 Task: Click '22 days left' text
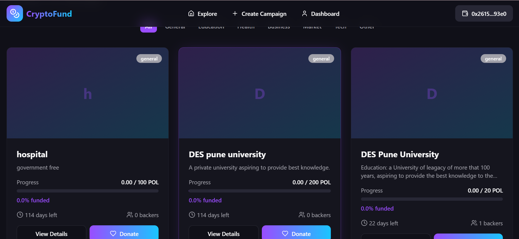pos(383,223)
